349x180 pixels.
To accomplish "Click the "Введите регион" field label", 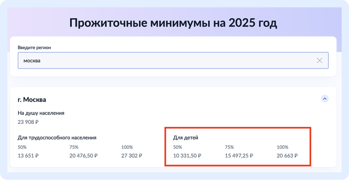I will click(34, 48).
